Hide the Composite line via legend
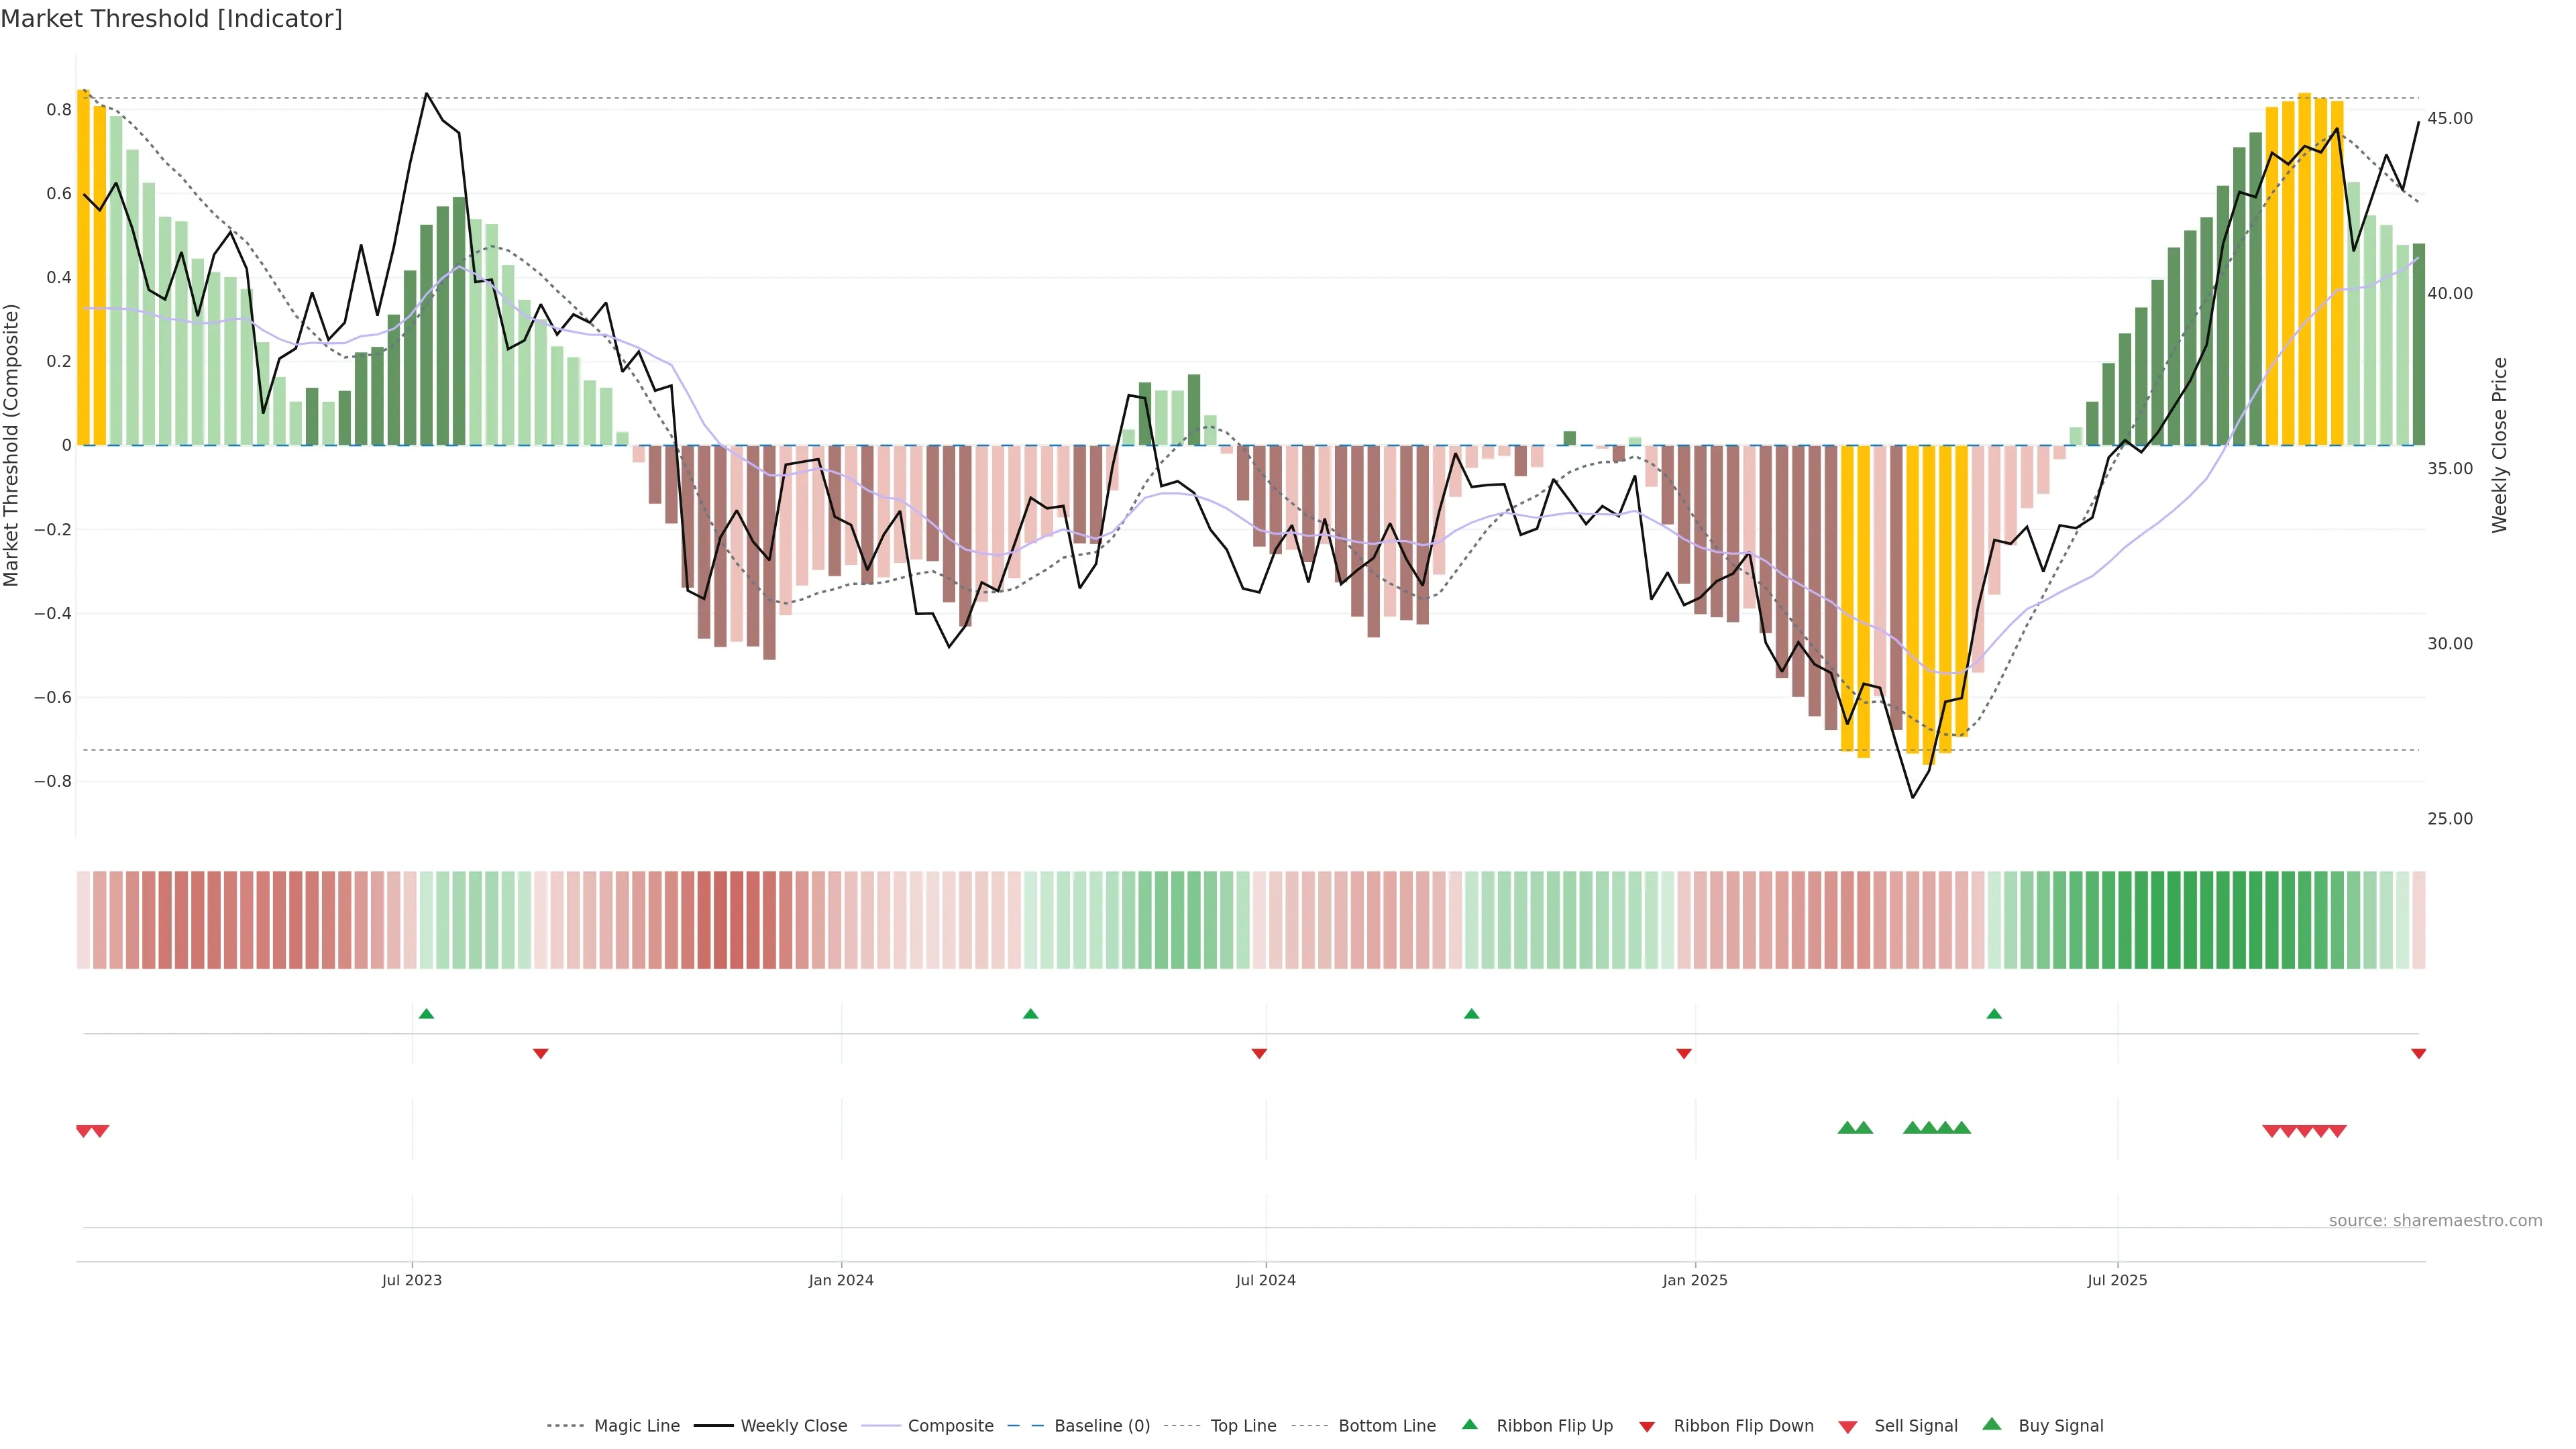The width and height of the screenshot is (2576, 1449). click(950, 1425)
